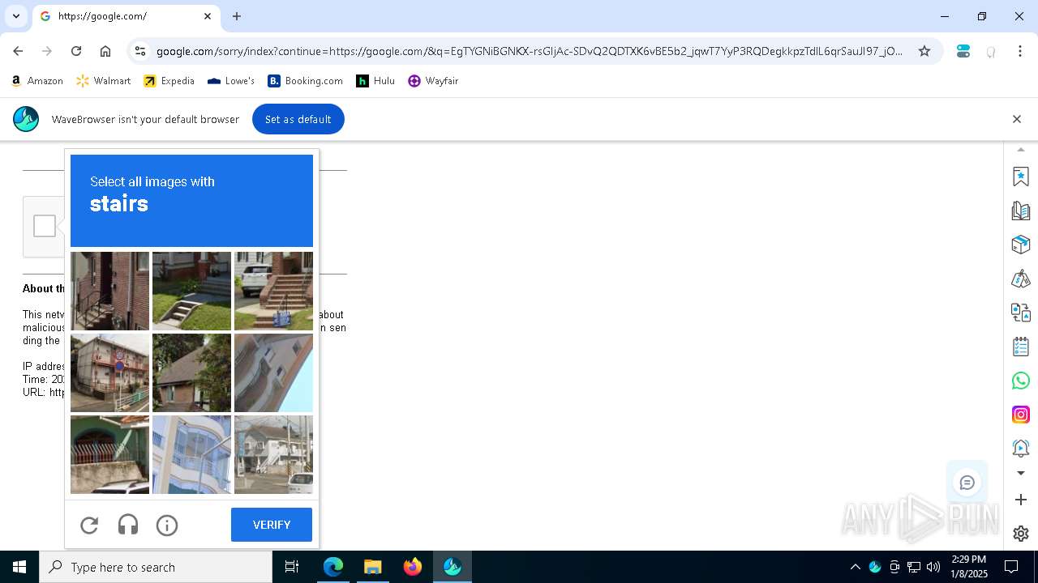The height and width of the screenshot is (583, 1038).
Task: Open the Amazon bookmark
Action: 37,81
